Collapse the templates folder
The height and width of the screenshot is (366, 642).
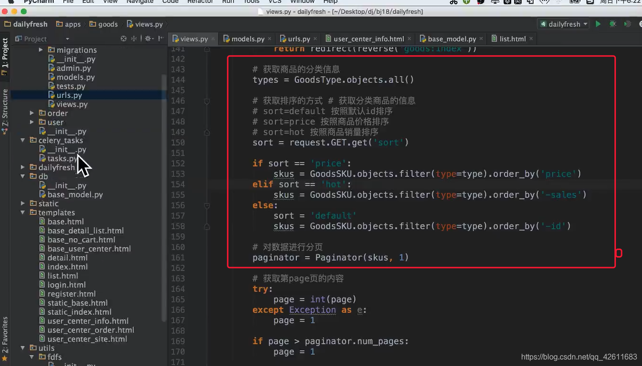[23, 212]
